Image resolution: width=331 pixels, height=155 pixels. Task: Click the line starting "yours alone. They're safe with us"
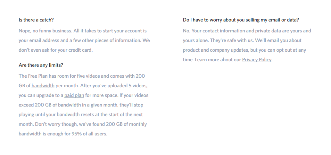tap(242, 41)
